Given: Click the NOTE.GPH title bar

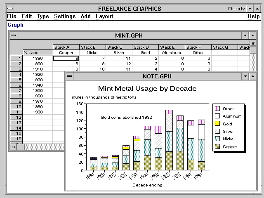Looking at the screenshot, I should (157, 76).
